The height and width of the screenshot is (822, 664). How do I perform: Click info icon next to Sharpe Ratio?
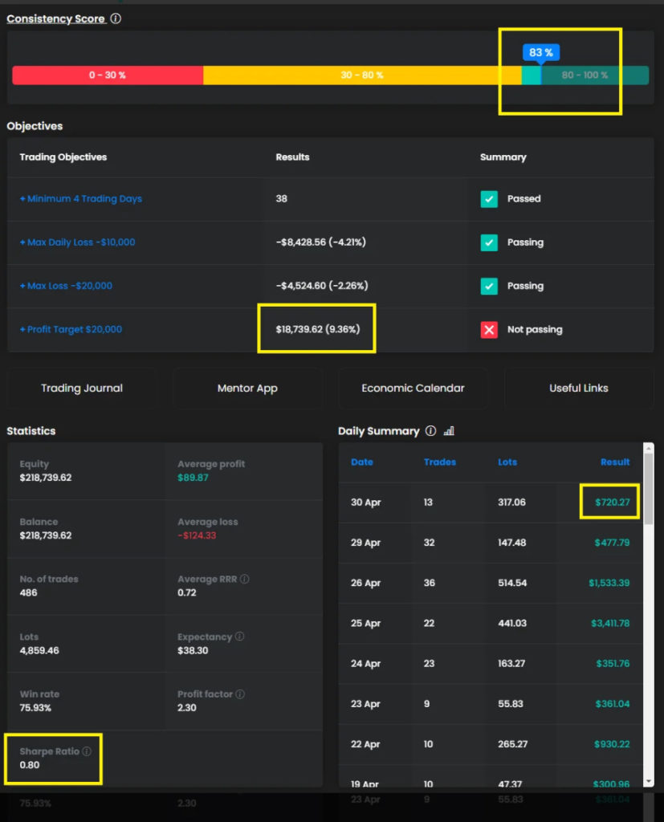(x=87, y=751)
